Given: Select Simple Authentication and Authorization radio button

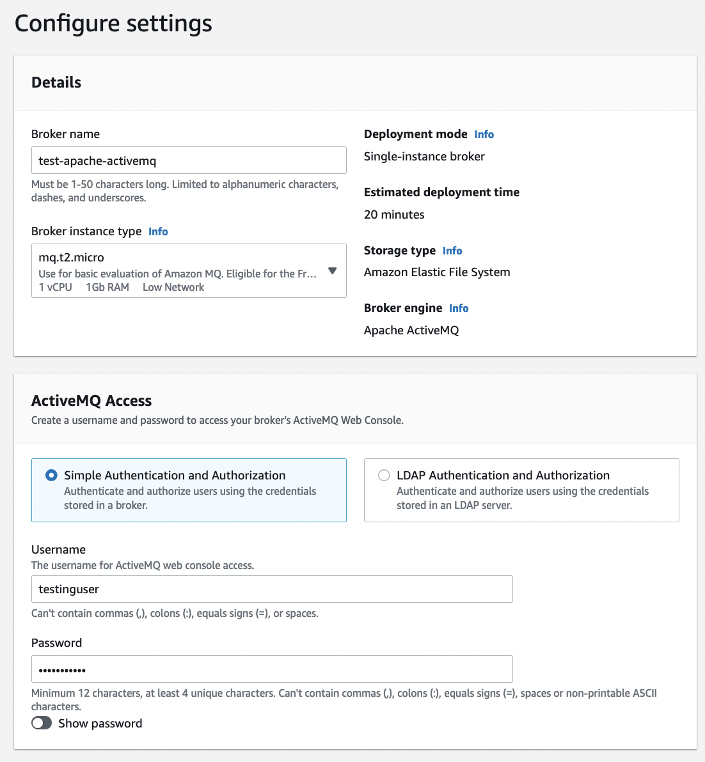Looking at the screenshot, I should point(51,476).
